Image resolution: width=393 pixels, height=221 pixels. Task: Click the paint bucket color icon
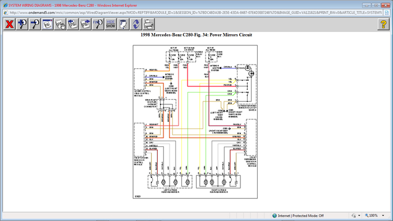click(x=124, y=24)
